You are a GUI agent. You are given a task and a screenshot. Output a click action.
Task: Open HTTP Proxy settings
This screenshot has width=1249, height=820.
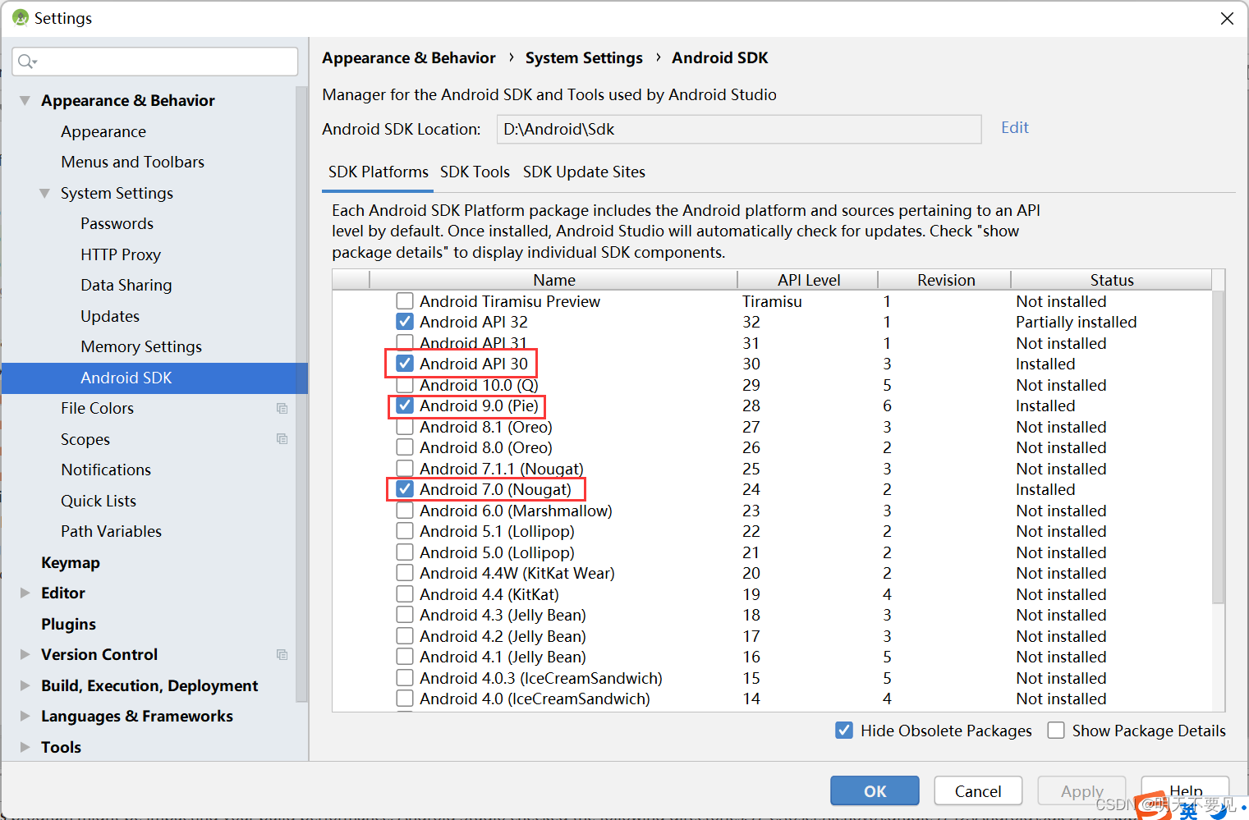pos(121,254)
